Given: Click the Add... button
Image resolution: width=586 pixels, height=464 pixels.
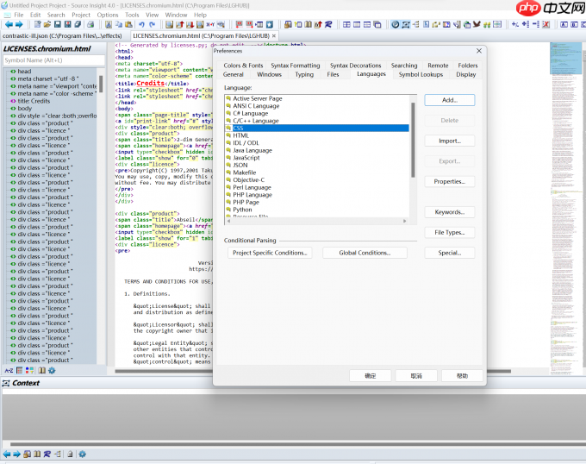Looking at the screenshot, I should click(x=449, y=100).
